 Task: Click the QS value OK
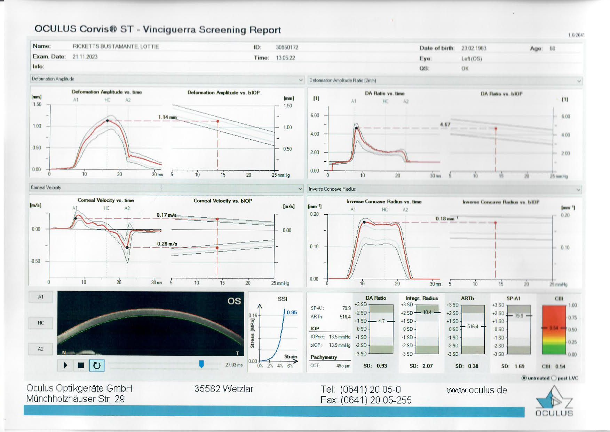pyautogui.click(x=465, y=68)
